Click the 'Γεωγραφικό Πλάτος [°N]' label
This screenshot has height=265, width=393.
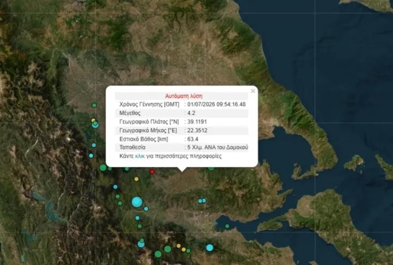149,122
